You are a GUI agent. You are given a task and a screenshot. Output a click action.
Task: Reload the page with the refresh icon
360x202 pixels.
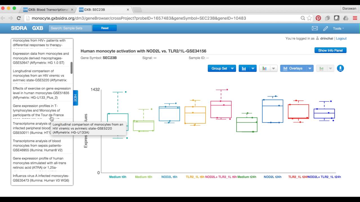coord(19,18)
